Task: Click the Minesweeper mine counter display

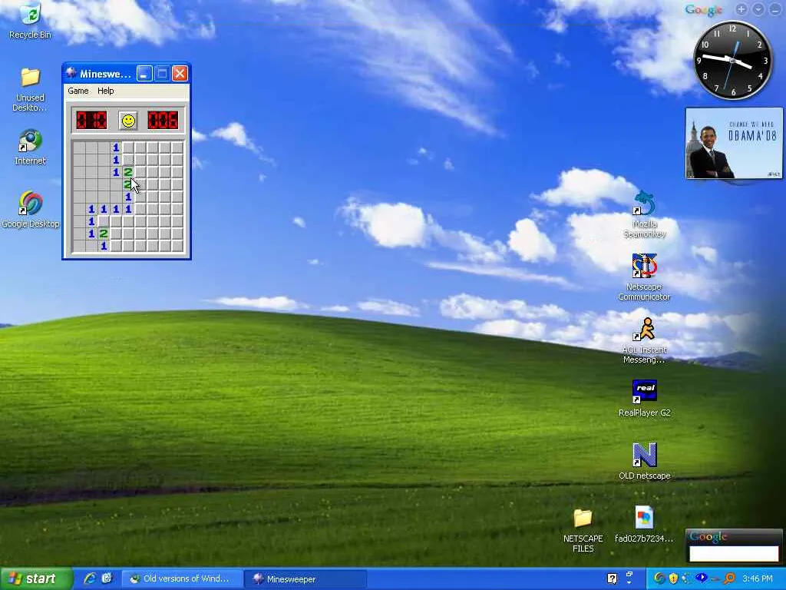Action: (x=91, y=121)
